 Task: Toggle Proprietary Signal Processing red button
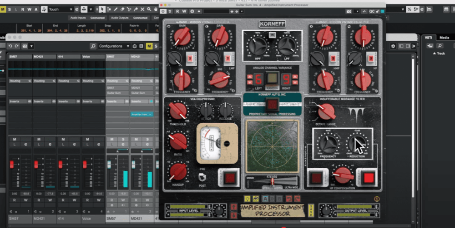pos(272,104)
